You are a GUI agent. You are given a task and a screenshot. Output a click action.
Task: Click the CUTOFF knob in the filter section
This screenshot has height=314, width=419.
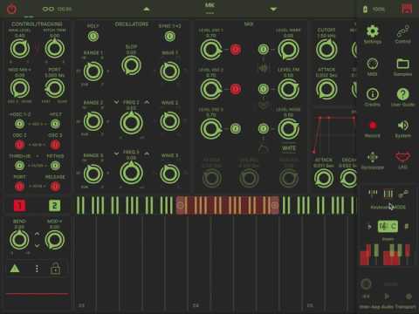(x=326, y=50)
